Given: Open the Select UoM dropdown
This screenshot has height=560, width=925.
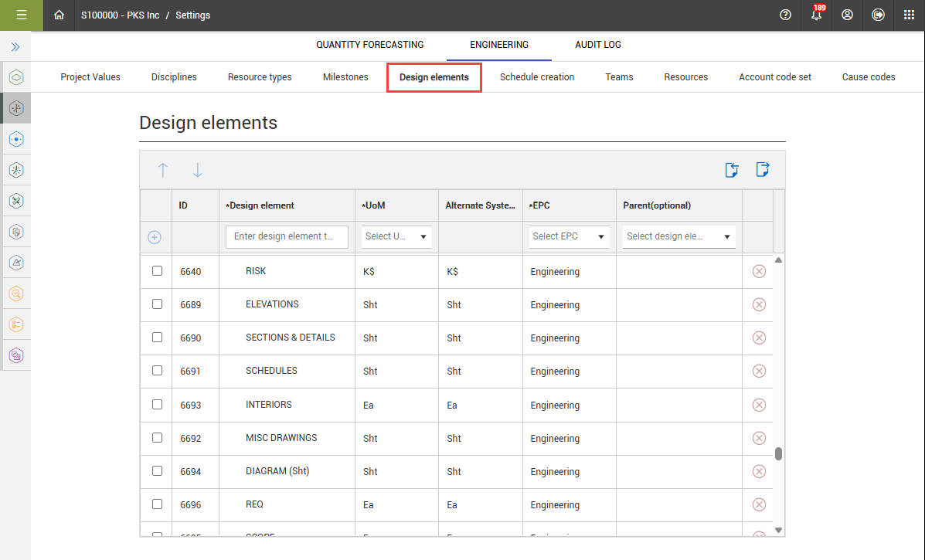Looking at the screenshot, I should 396,237.
